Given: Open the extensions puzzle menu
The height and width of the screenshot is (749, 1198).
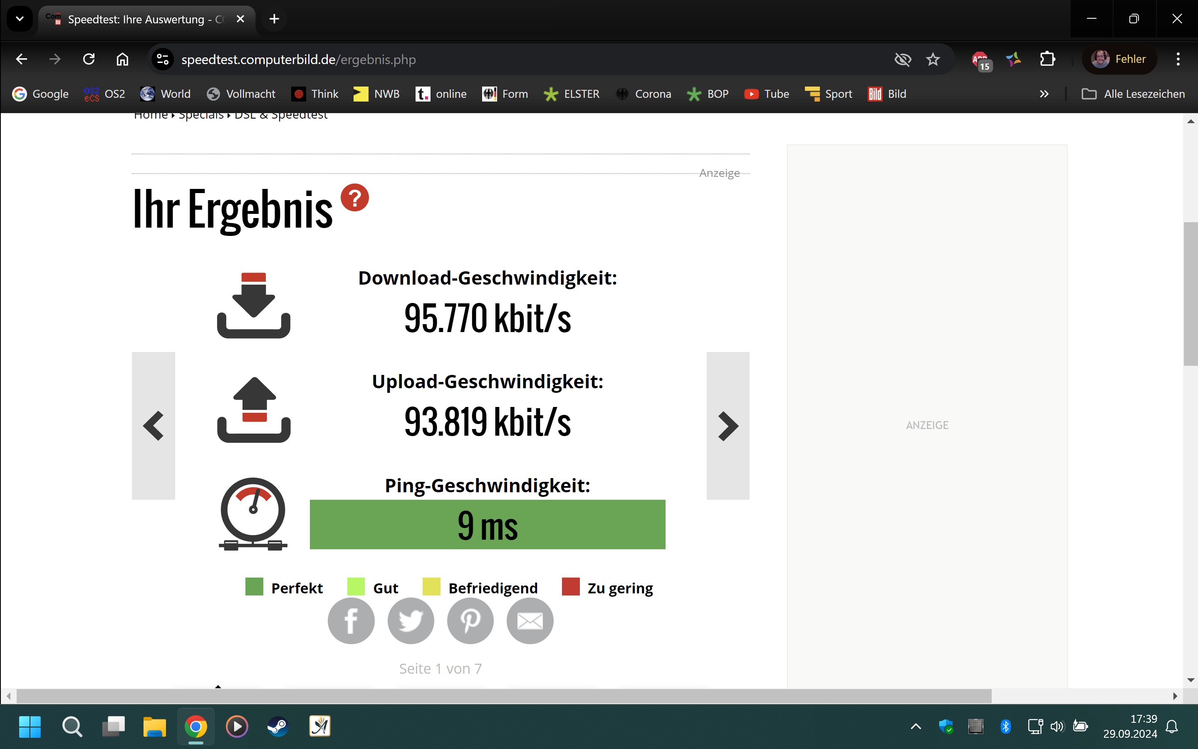Looking at the screenshot, I should [1047, 60].
